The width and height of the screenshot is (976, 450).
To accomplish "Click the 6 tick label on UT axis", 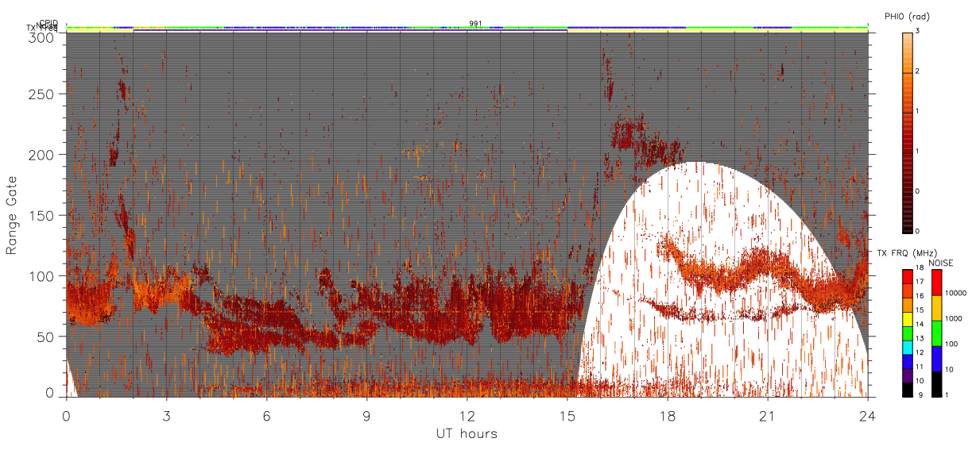I will (x=266, y=414).
